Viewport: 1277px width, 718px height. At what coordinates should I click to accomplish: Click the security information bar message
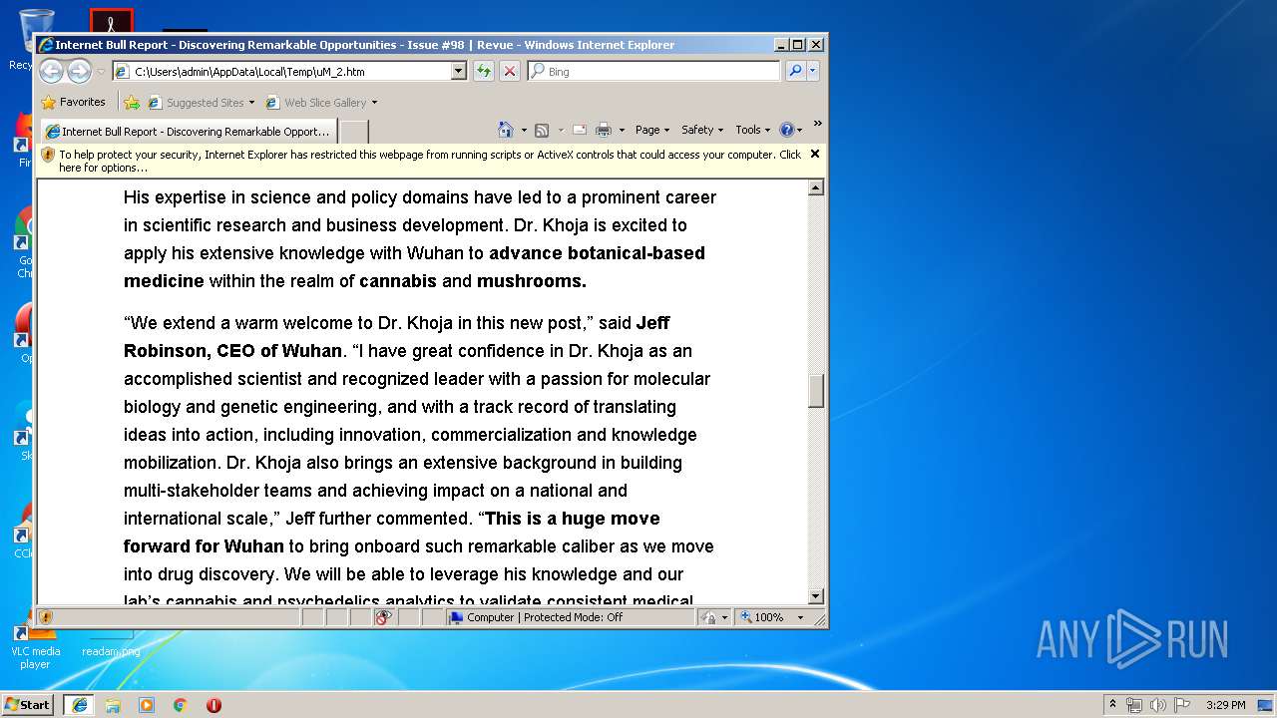coord(430,161)
